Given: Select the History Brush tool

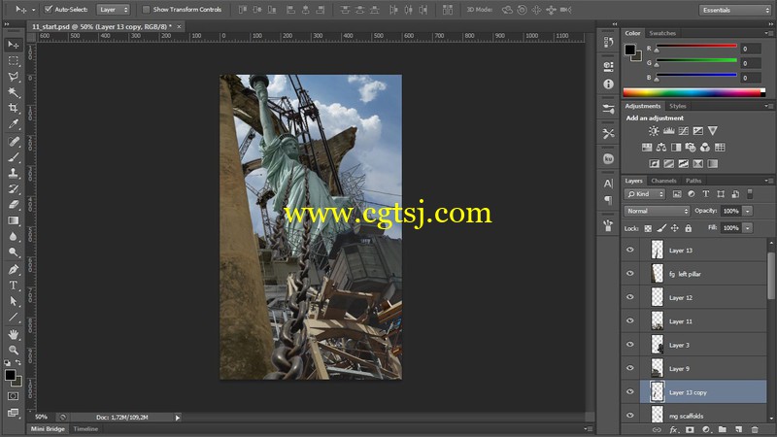Looking at the screenshot, I should [x=14, y=189].
